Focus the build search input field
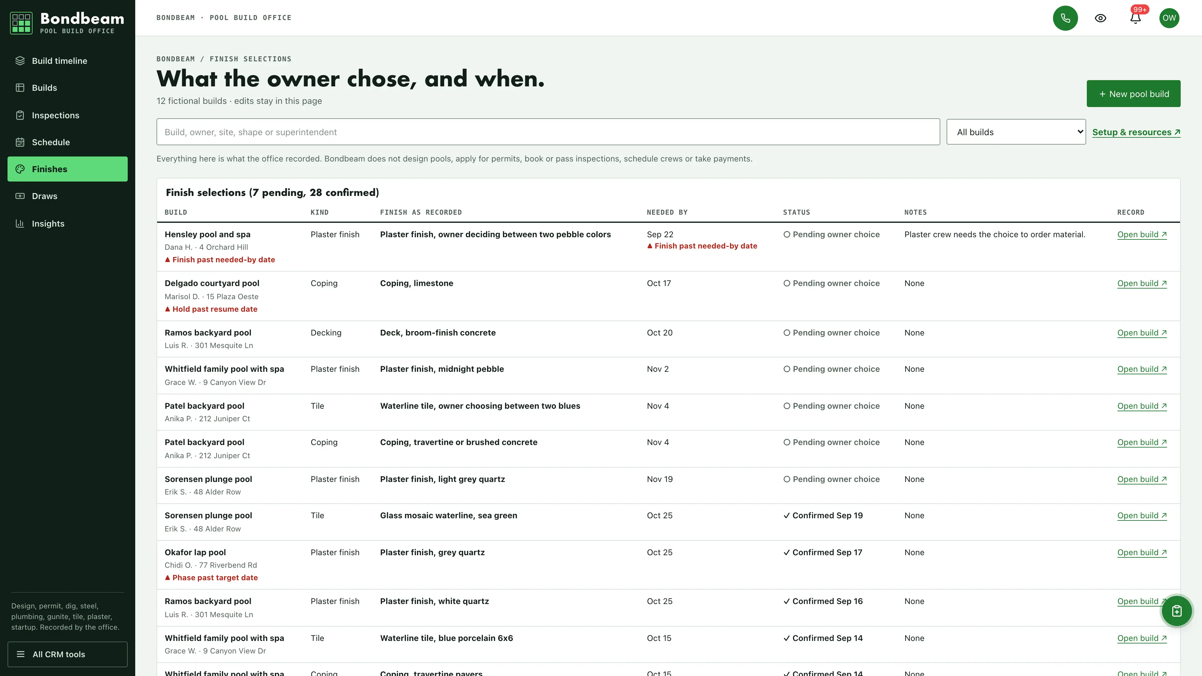This screenshot has height=676, width=1202. [x=548, y=132]
